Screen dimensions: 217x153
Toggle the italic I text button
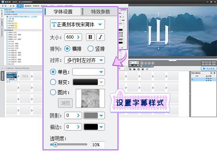coord(101,37)
